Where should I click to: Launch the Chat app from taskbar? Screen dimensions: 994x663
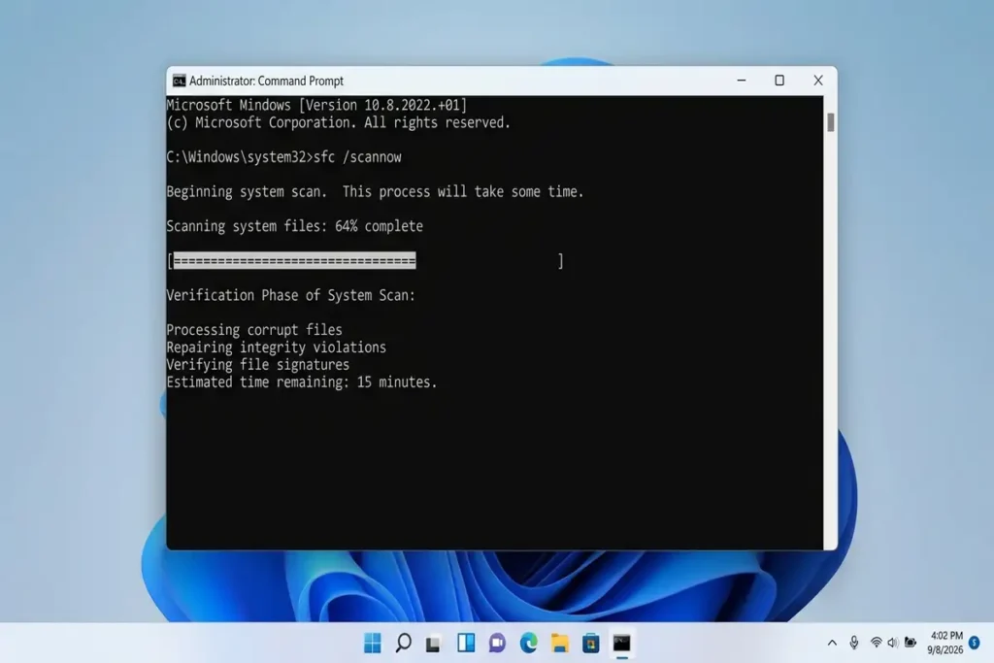click(497, 643)
